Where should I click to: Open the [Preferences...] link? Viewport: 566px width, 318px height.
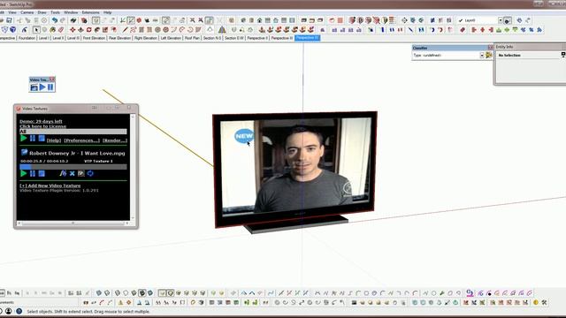(81, 140)
